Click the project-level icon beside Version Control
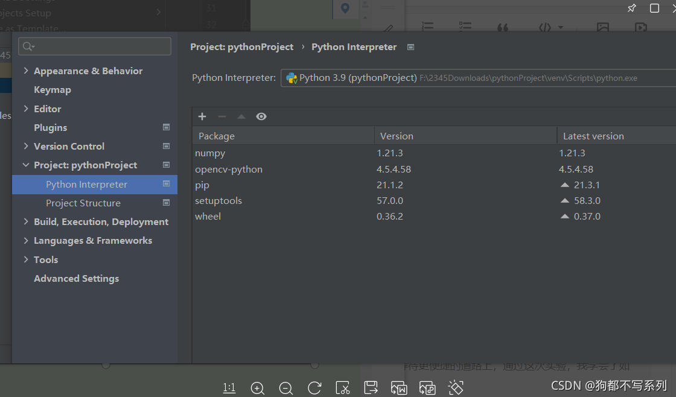676x397 pixels. coord(166,146)
